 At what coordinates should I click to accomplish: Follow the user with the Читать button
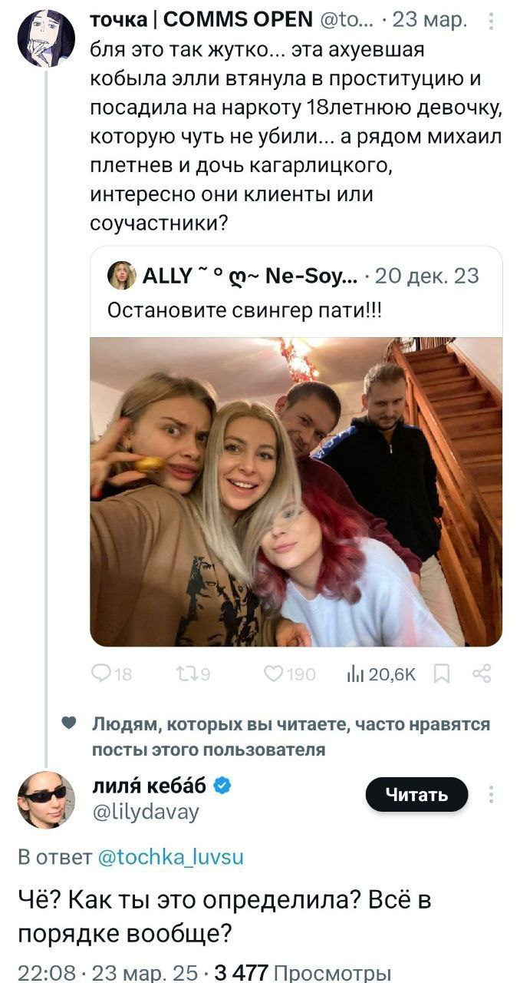coord(416,795)
